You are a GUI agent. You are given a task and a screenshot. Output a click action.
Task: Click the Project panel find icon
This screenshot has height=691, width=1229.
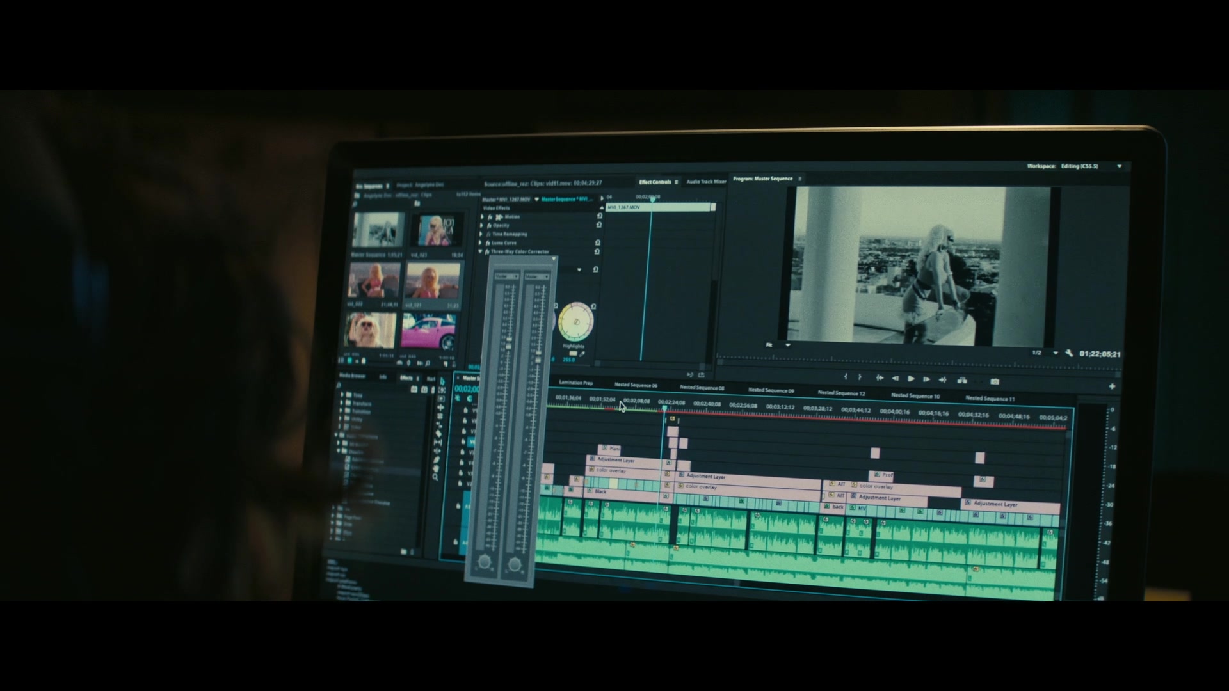click(428, 363)
